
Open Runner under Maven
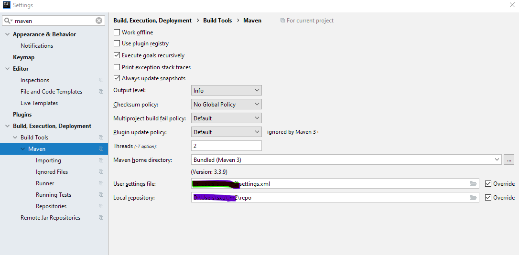tap(45, 183)
